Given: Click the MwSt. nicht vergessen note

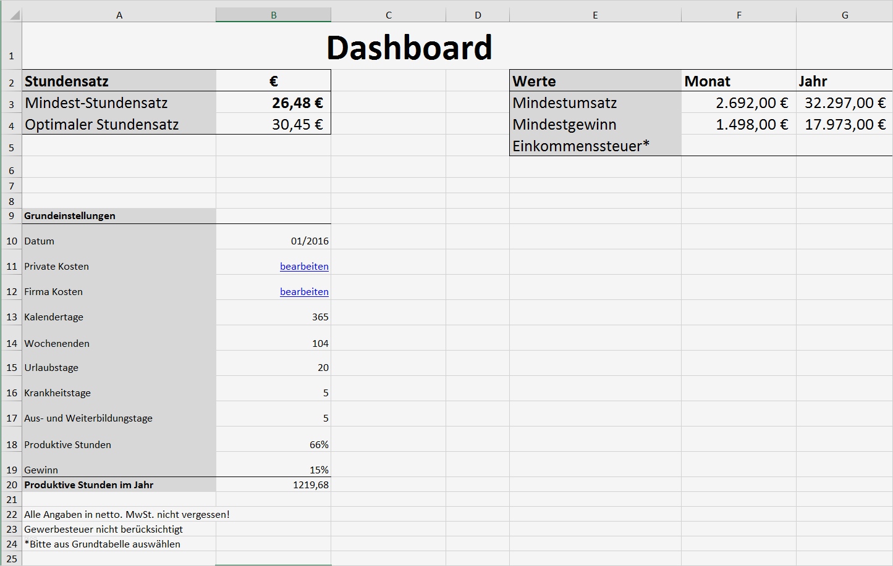Looking at the screenshot, I should pyautogui.click(x=127, y=514).
